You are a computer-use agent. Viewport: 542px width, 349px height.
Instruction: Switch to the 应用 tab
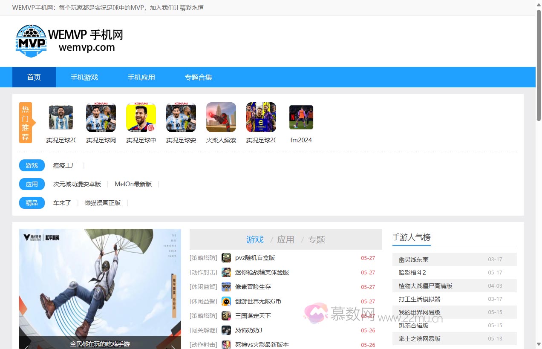tap(286, 239)
